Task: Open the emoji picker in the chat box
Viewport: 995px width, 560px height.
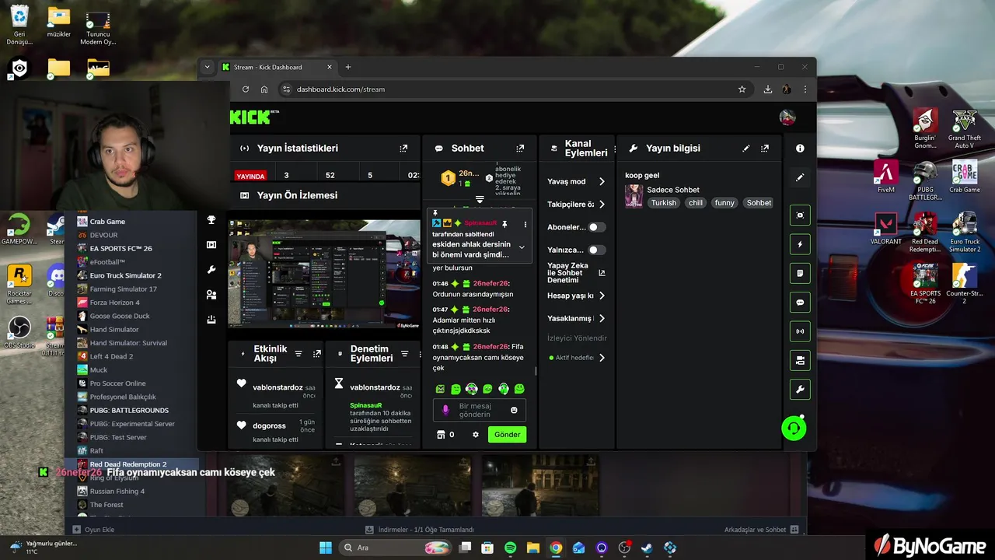Action: [x=514, y=410]
